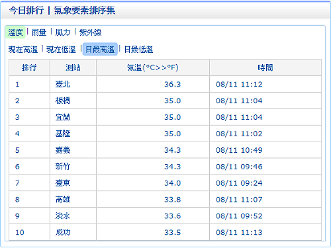The image size is (331, 248).
Task: Open the 基隆 station link
Action: pos(63,134)
